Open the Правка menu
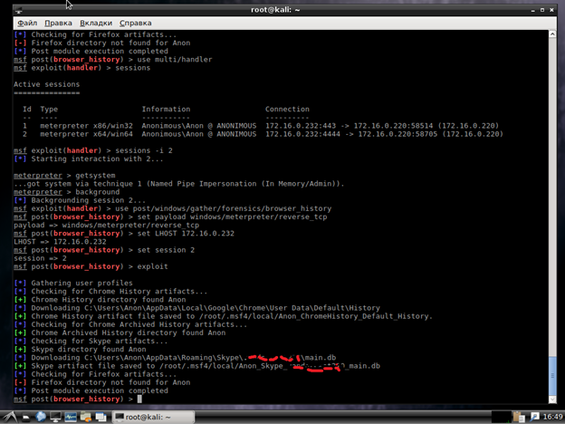 [58, 23]
